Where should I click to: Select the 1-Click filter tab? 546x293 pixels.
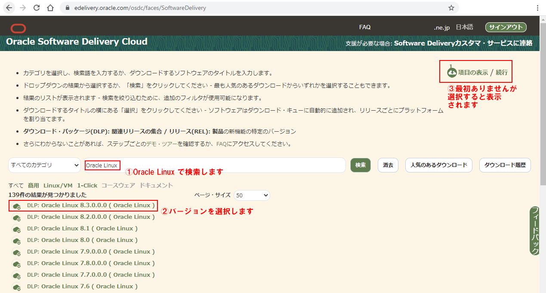(87, 185)
